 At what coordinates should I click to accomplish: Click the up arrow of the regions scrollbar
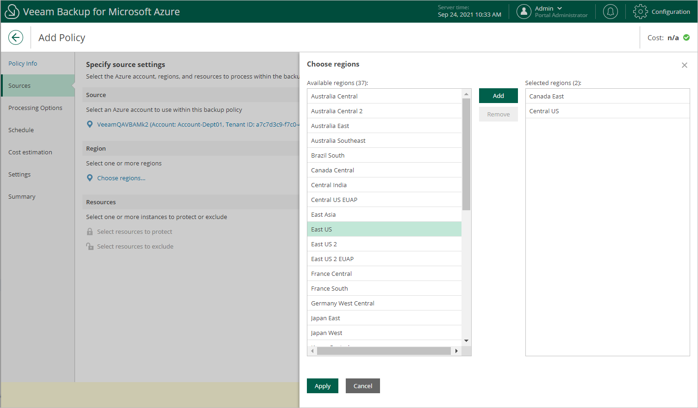point(467,94)
